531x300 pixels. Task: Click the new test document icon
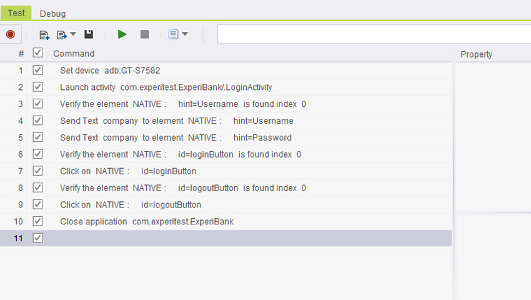click(x=44, y=35)
